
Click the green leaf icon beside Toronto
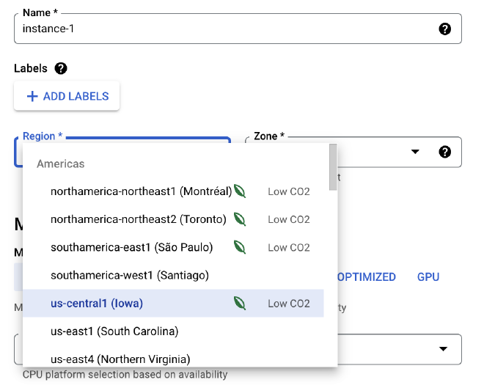[240, 219]
